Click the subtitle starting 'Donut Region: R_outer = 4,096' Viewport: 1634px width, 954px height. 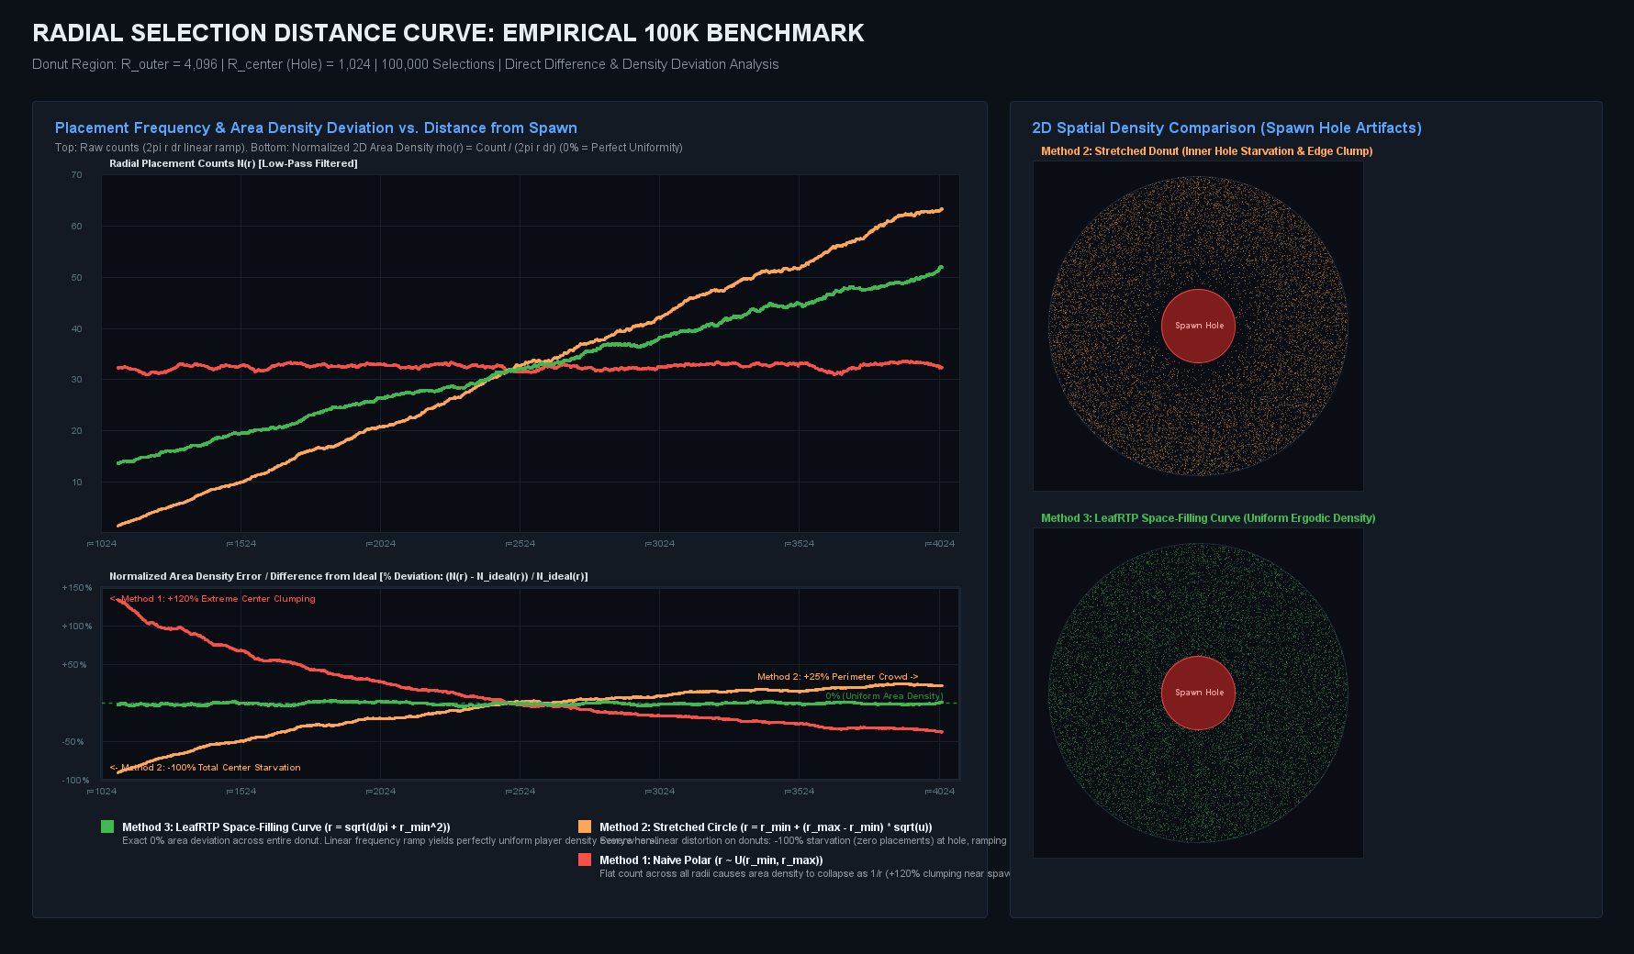pos(406,64)
